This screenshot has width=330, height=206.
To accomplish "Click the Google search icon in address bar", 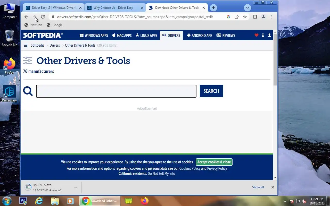I will [x=228, y=17].
